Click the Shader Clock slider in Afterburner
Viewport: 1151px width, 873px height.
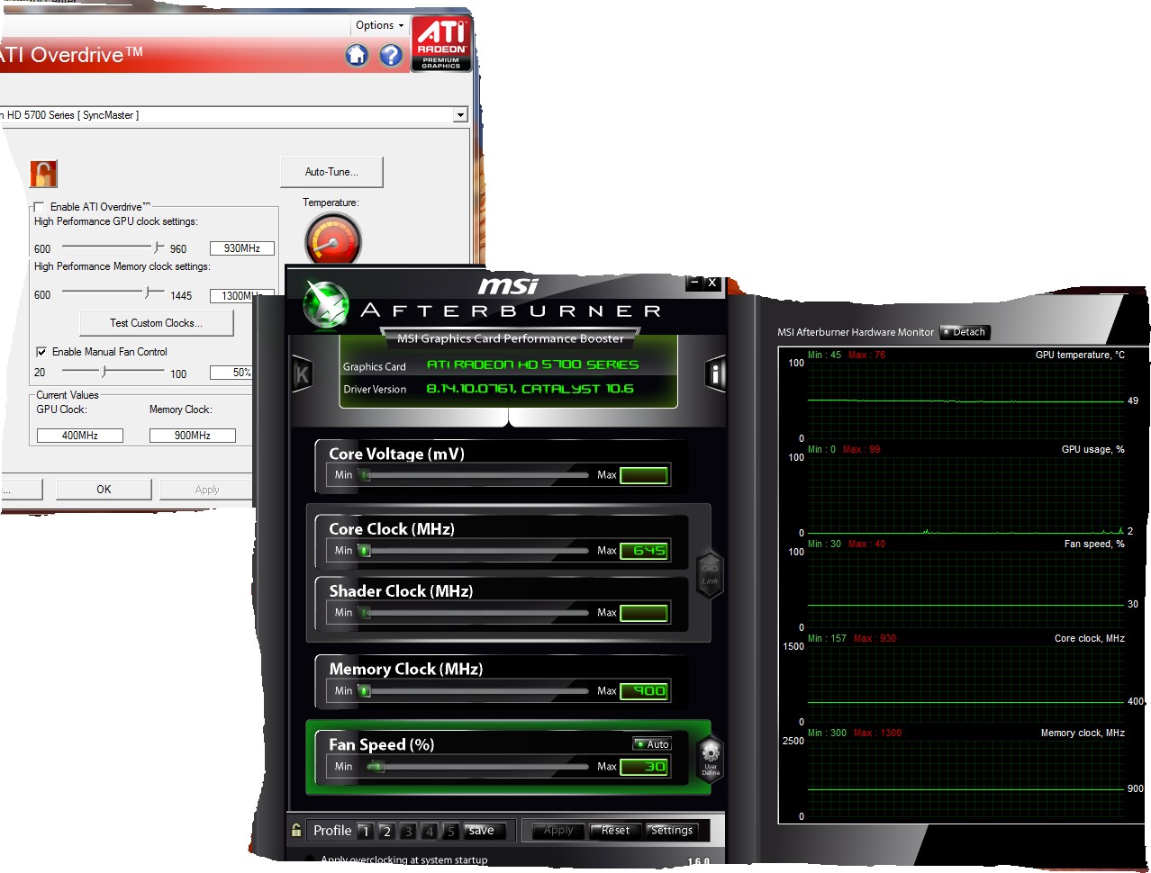pyautogui.click(x=474, y=612)
